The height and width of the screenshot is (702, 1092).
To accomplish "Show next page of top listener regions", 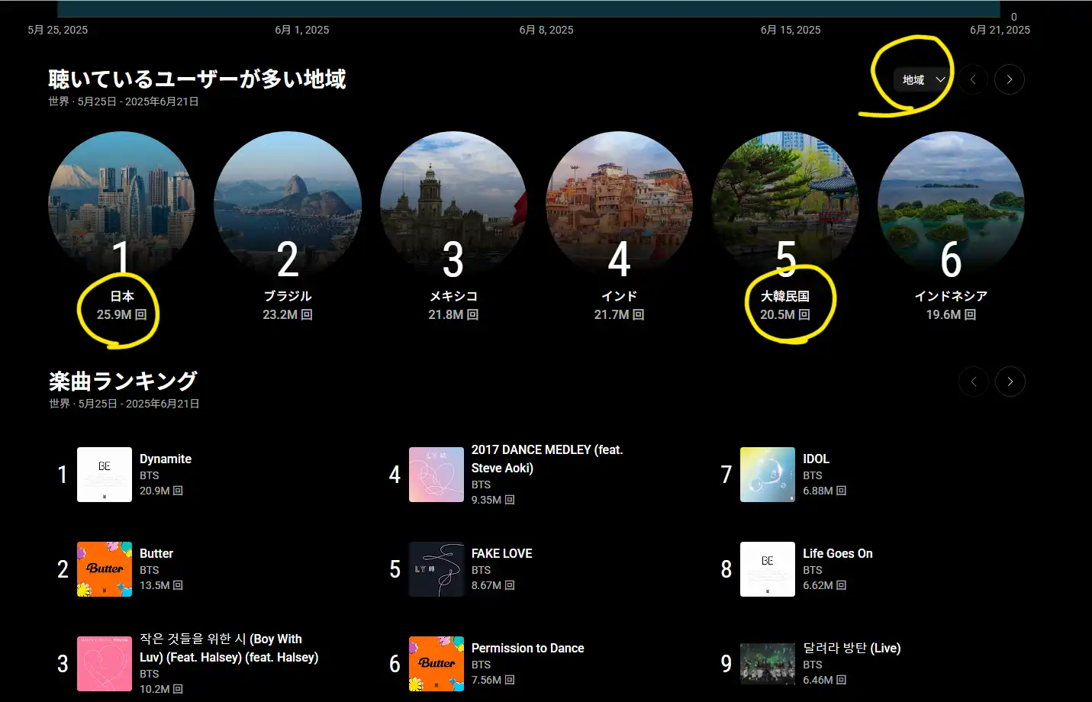I will coord(1009,79).
